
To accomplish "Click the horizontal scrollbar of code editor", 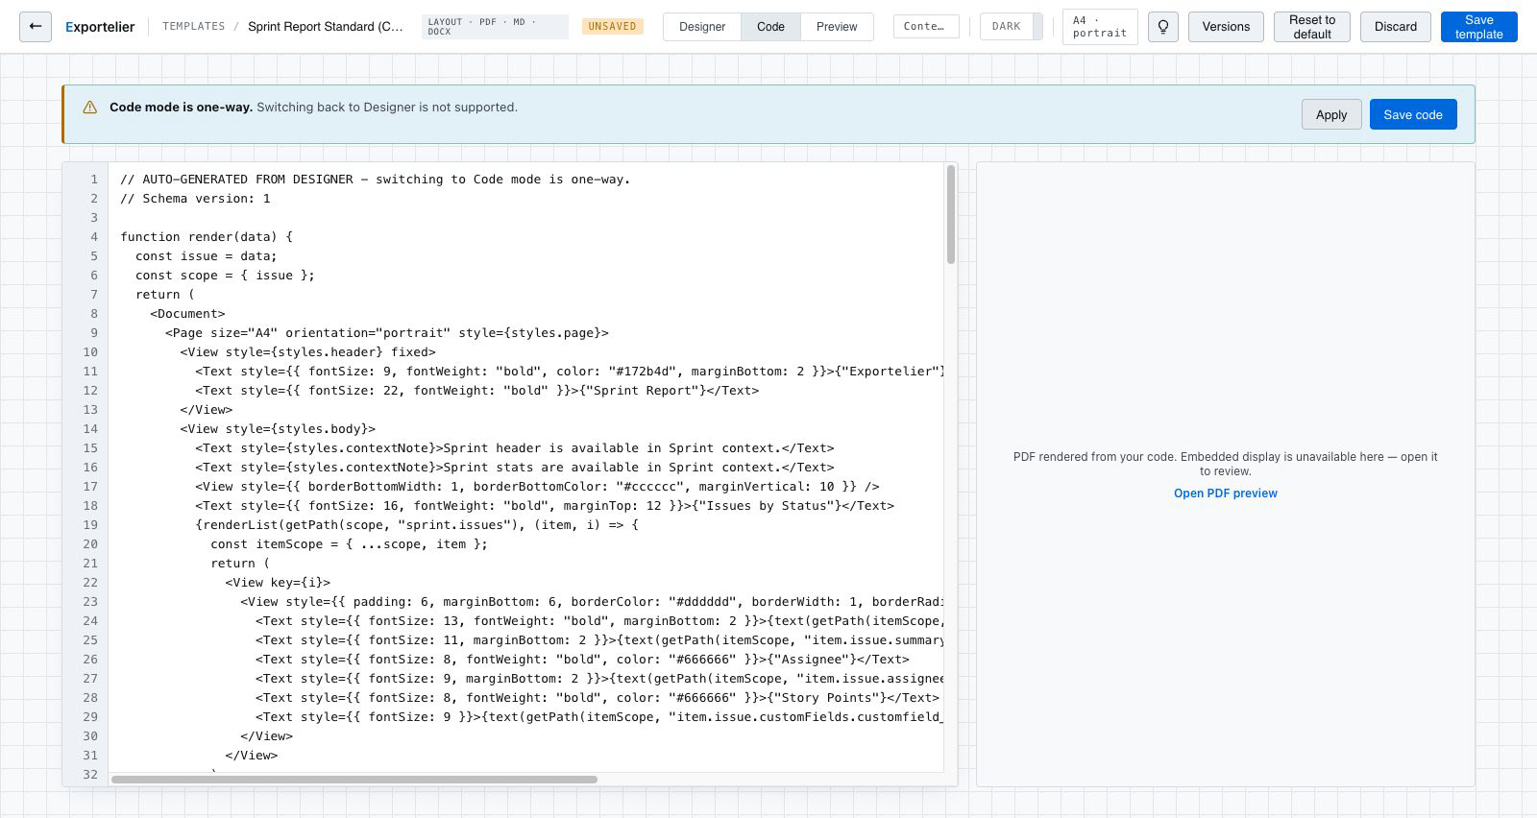I will coord(354,779).
